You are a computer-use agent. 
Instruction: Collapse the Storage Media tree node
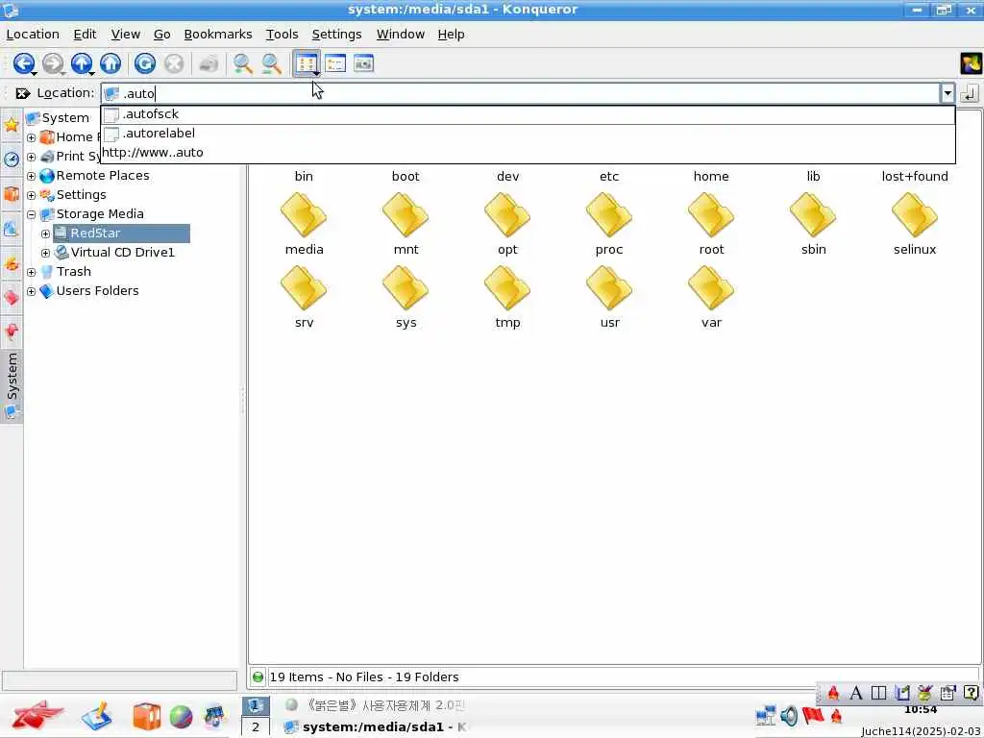(32, 214)
